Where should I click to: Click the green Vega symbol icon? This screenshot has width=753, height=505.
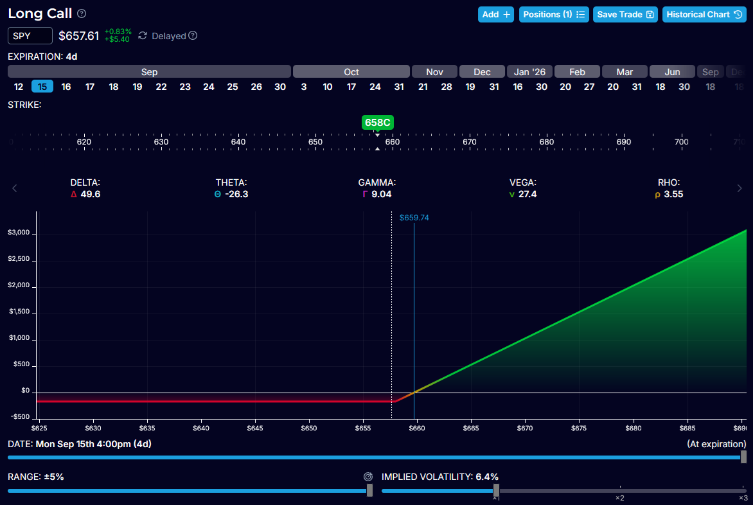point(512,195)
